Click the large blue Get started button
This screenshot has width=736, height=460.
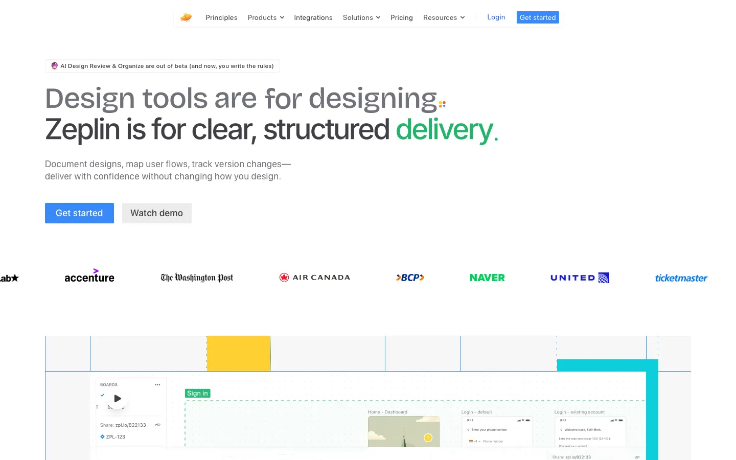(79, 213)
